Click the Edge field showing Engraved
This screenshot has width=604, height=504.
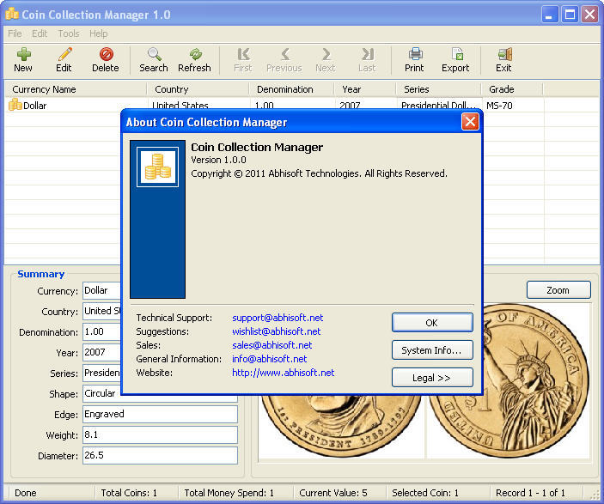(x=161, y=415)
